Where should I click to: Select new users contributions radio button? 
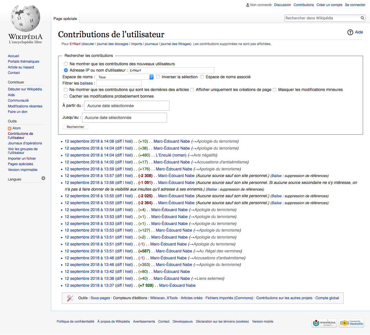tap(66, 64)
